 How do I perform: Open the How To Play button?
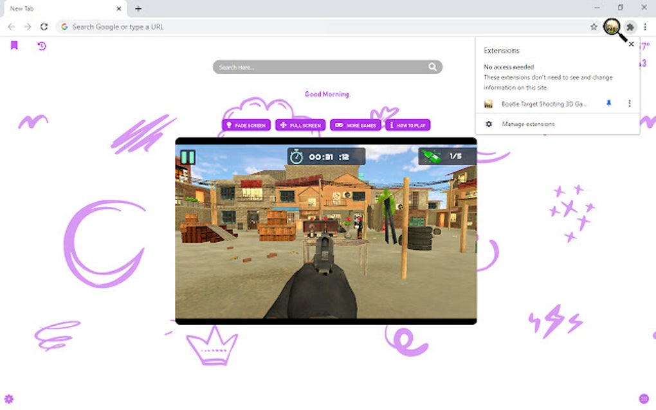(x=408, y=125)
